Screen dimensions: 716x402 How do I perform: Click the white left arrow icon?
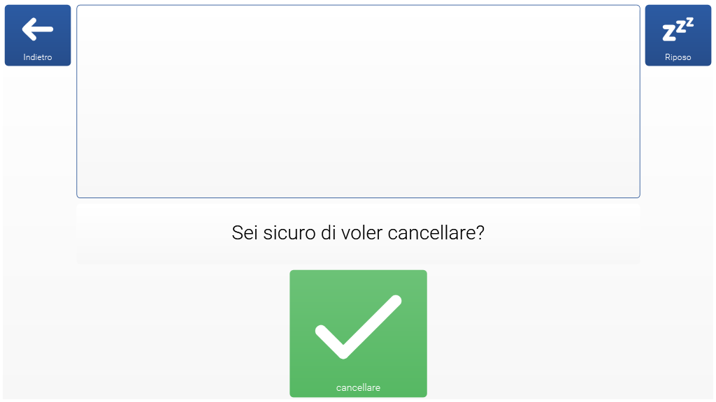pyautogui.click(x=38, y=29)
